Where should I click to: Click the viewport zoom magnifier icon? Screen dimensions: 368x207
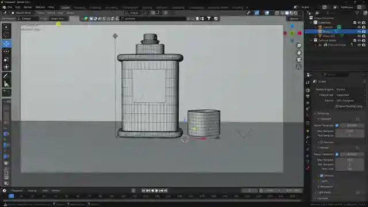point(298,46)
